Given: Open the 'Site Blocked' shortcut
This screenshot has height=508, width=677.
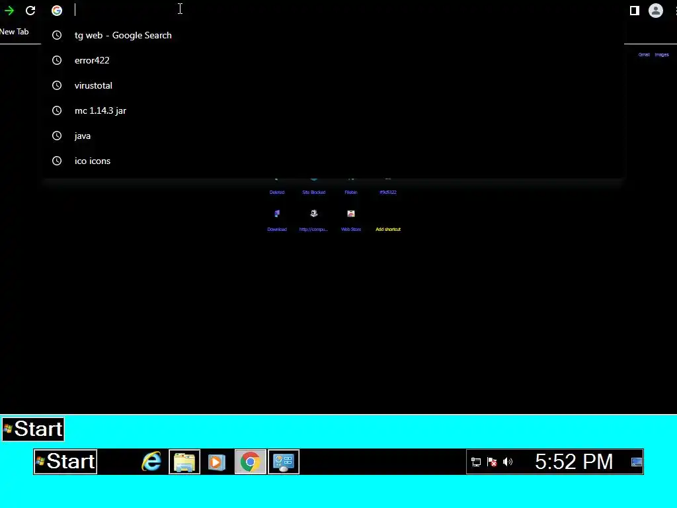Looking at the screenshot, I should 314,192.
